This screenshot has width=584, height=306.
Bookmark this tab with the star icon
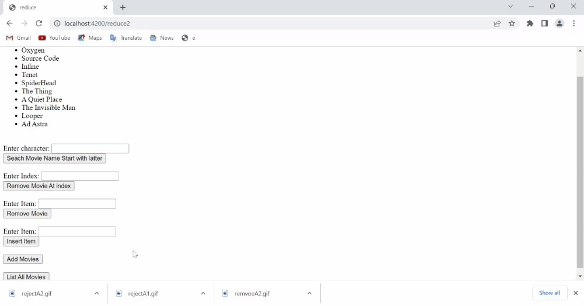pos(512,23)
